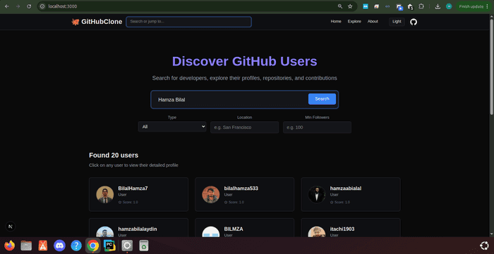This screenshot has height=254, width=494.
Task: Click browser back arrow
Action: (x=7, y=6)
